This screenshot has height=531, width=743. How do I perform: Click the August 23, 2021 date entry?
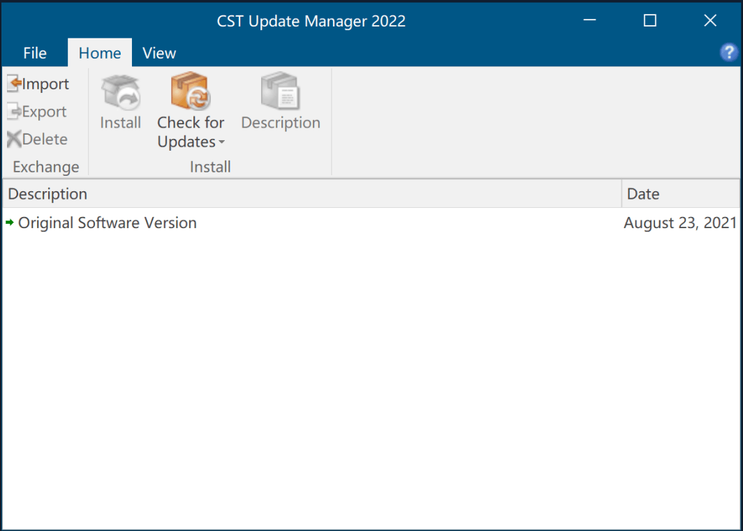click(x=679, y=223)
